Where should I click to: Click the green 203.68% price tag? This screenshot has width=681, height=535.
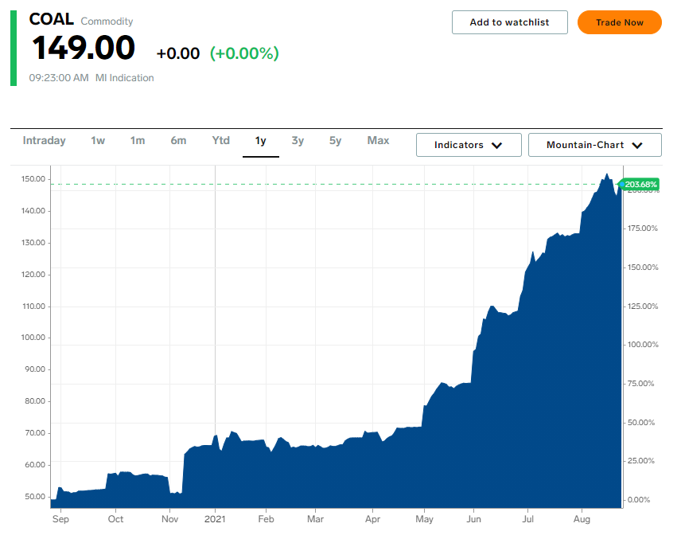tap(640, 185)
